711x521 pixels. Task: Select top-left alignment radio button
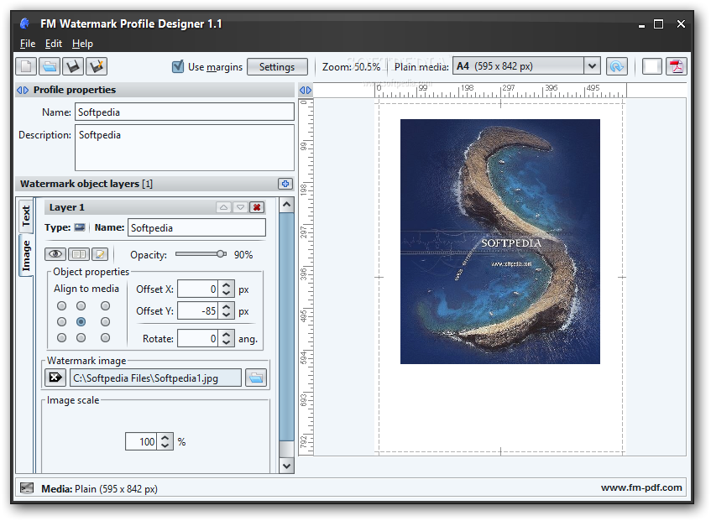61,305
